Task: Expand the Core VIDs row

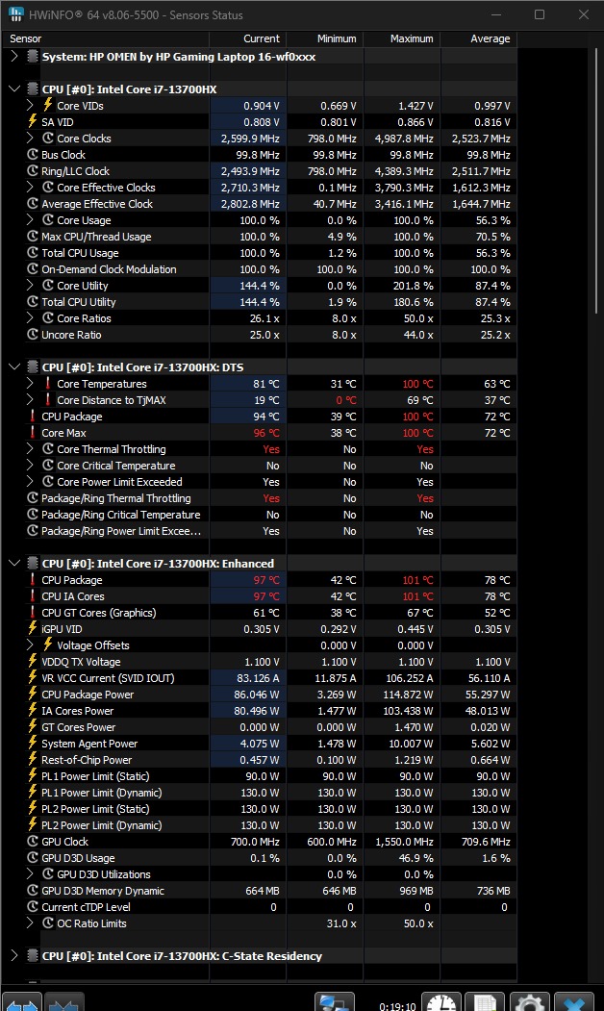Action: point(30,106)
